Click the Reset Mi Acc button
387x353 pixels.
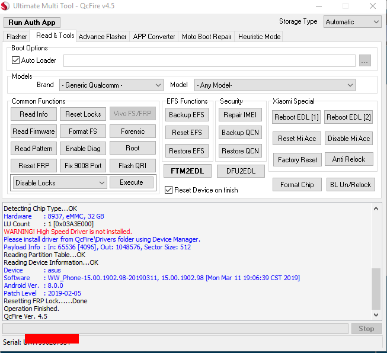(297, 139)
